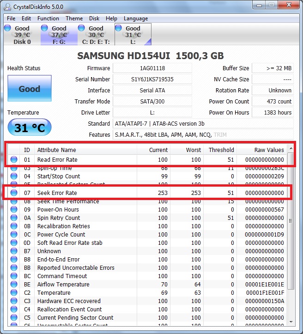Viewport: 303px width, 334px height.
Task: Click the raw value 00001E1E001E
Action: pyautogui.click(x=265, y=285)
